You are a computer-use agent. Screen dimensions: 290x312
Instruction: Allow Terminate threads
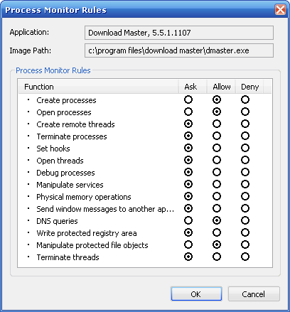tap(217, 257)
